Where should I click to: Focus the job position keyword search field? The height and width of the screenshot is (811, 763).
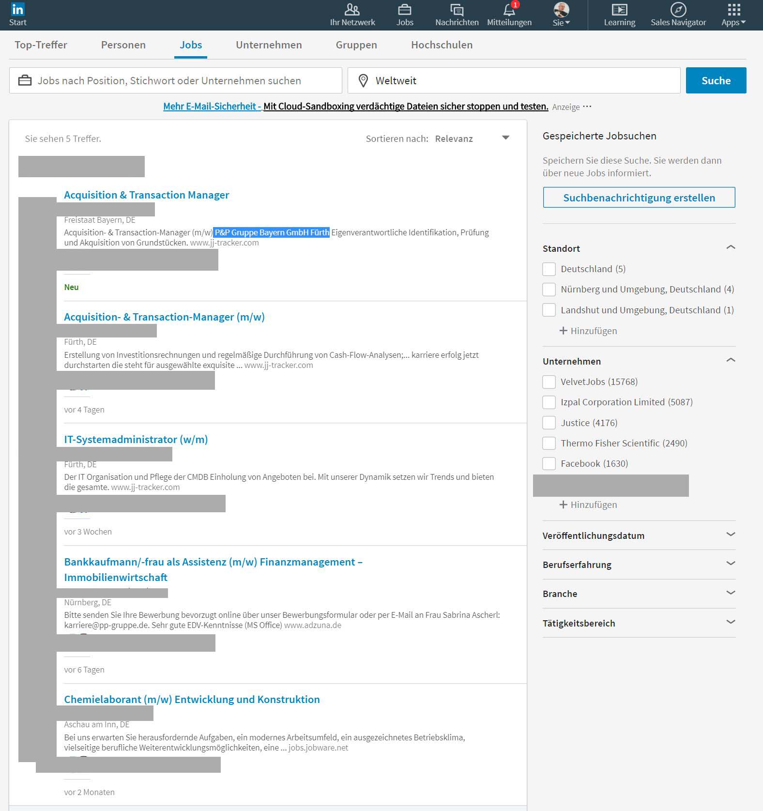pos(175,80)
